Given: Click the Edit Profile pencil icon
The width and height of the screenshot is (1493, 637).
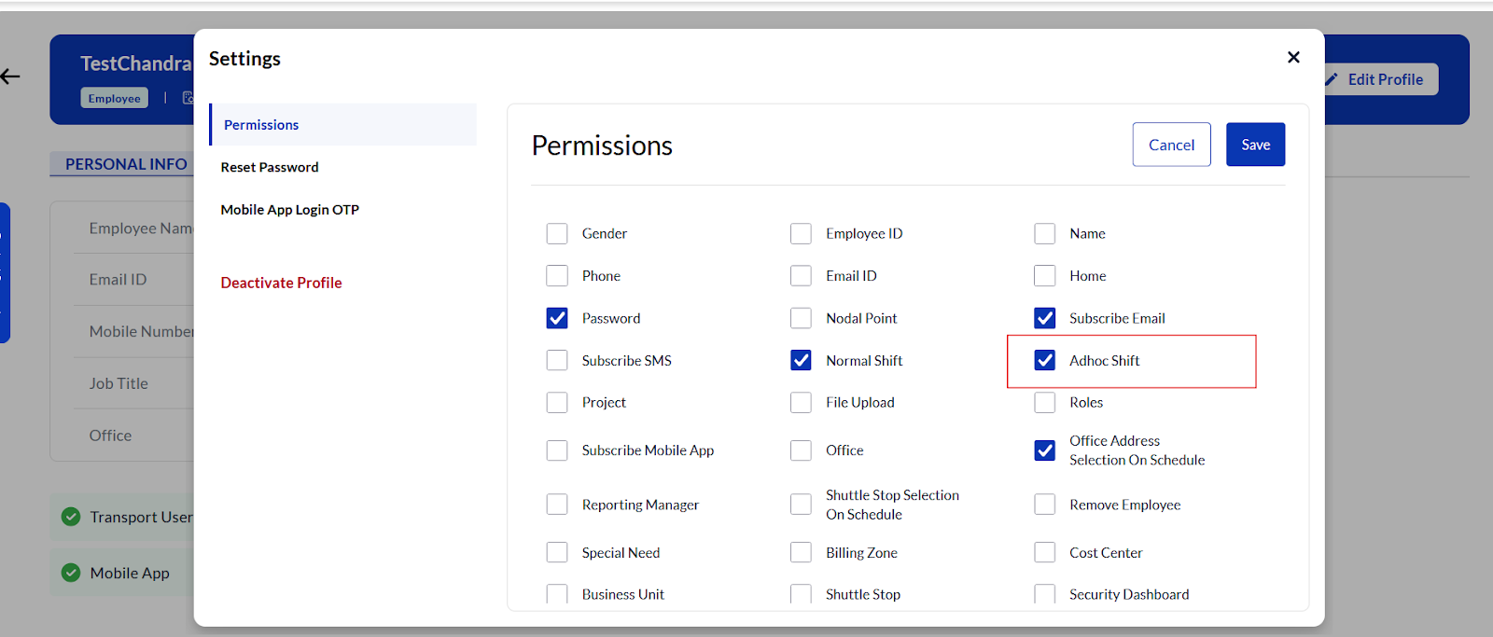Looking at the screenshot, I should [x=1332, y=79].
